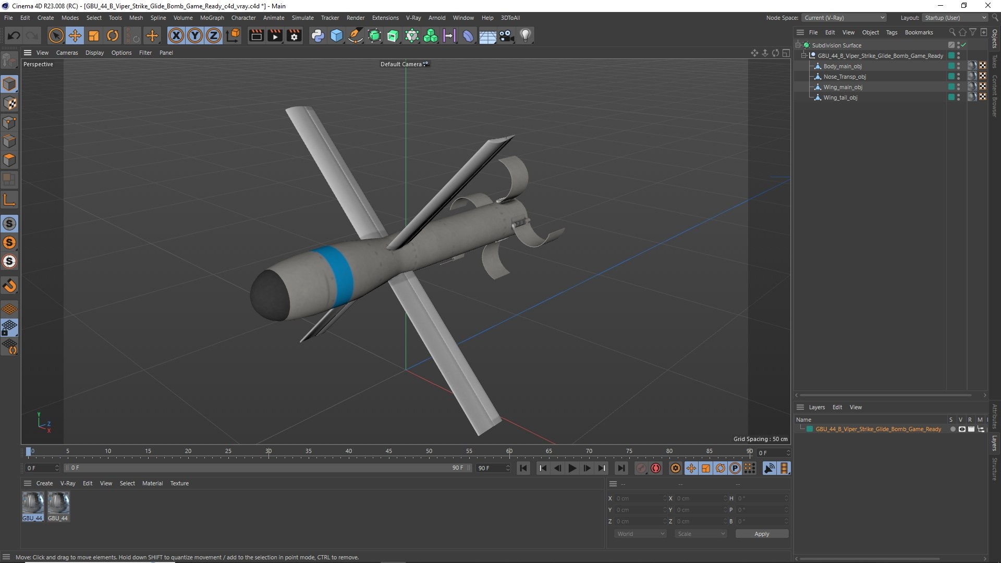Viewport: 1001px width, 563px height.
Task: Enable Model mode in left sidebar
Action: point(9,84)
